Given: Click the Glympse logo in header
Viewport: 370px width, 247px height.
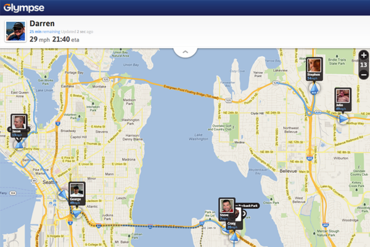Looking at the screenshot, I should pos(24,8).
